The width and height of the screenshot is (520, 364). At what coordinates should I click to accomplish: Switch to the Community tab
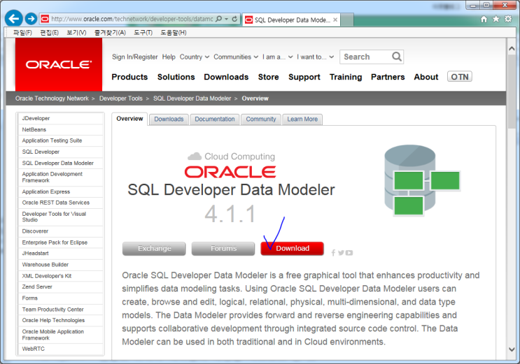(261, 119)
